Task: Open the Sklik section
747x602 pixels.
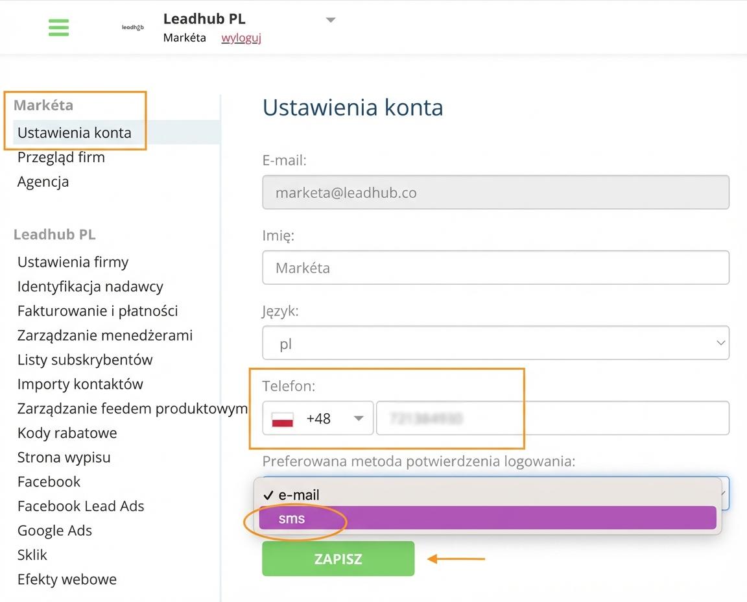Action: pyautogui.click(x=32, y=555)
